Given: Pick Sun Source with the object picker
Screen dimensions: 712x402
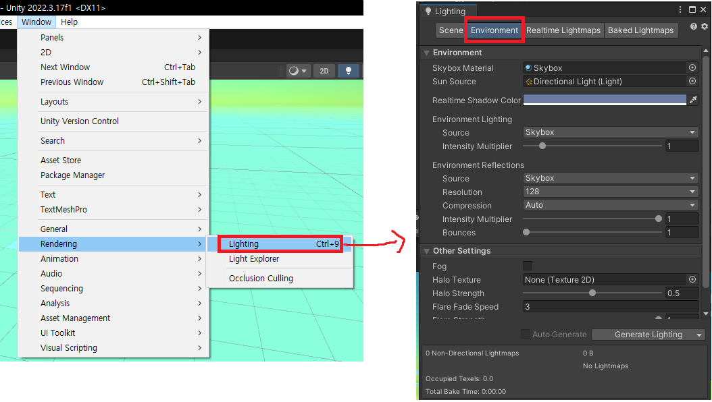Looking at the screenshot, I should (x=692, y=81).
